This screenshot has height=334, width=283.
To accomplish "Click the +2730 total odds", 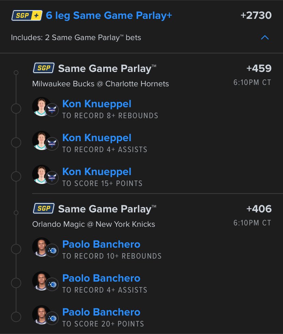I will (x=256, y=15).
